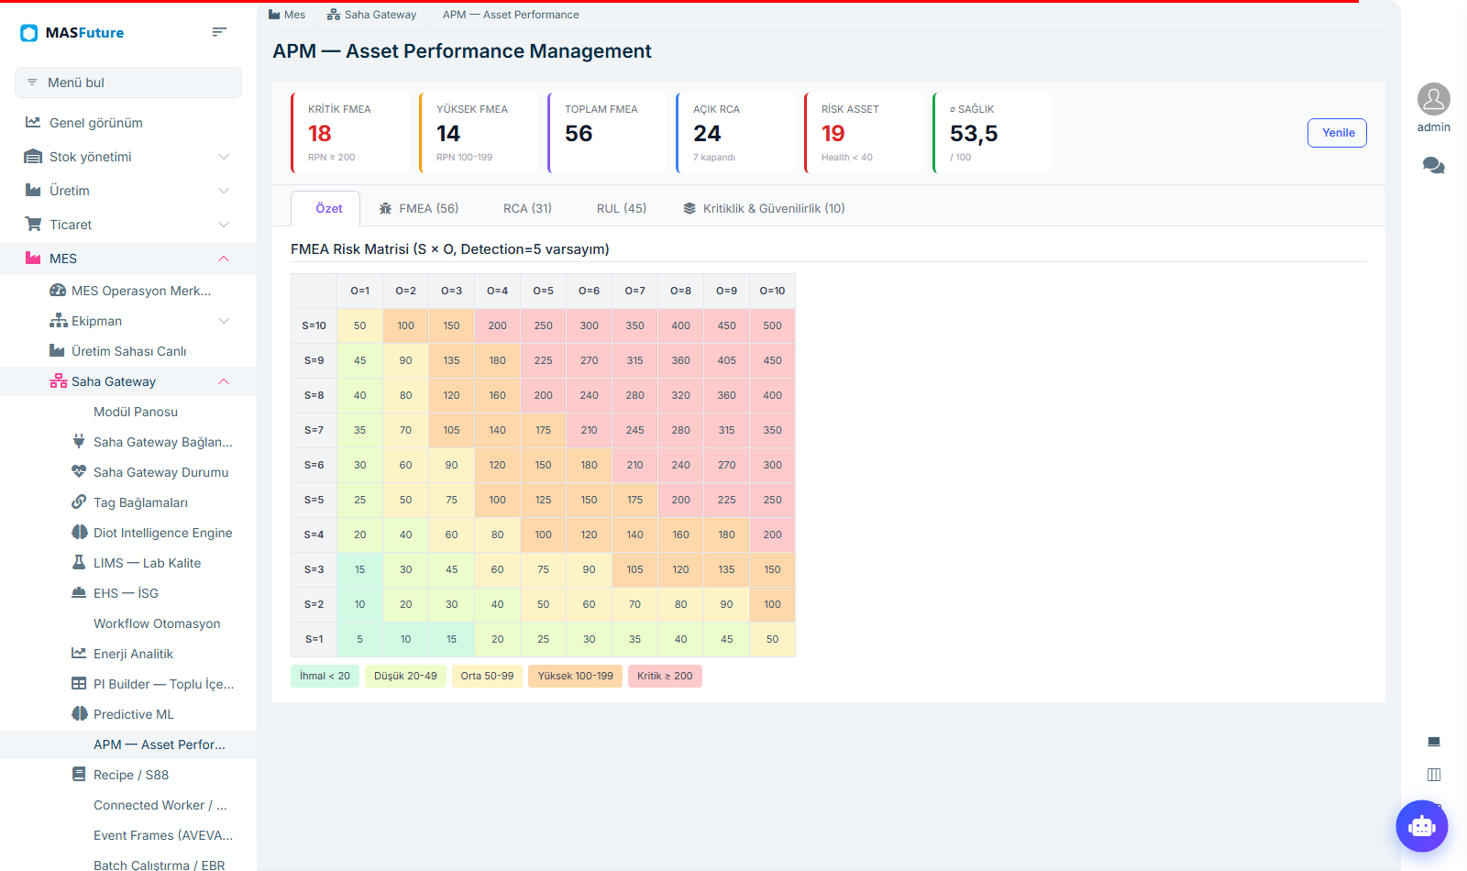Click the admin user avatar
The height and width of the screenshot is (871, 1467).
[x=1434, y=99]
